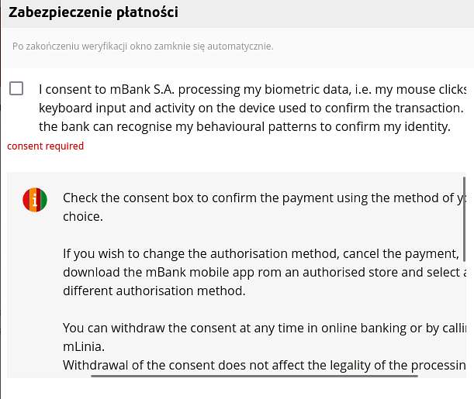Click the 'download the mBank mobile app' line
Image resolution: width=474 pixels, height=399 pixels.
coord(265,272)
